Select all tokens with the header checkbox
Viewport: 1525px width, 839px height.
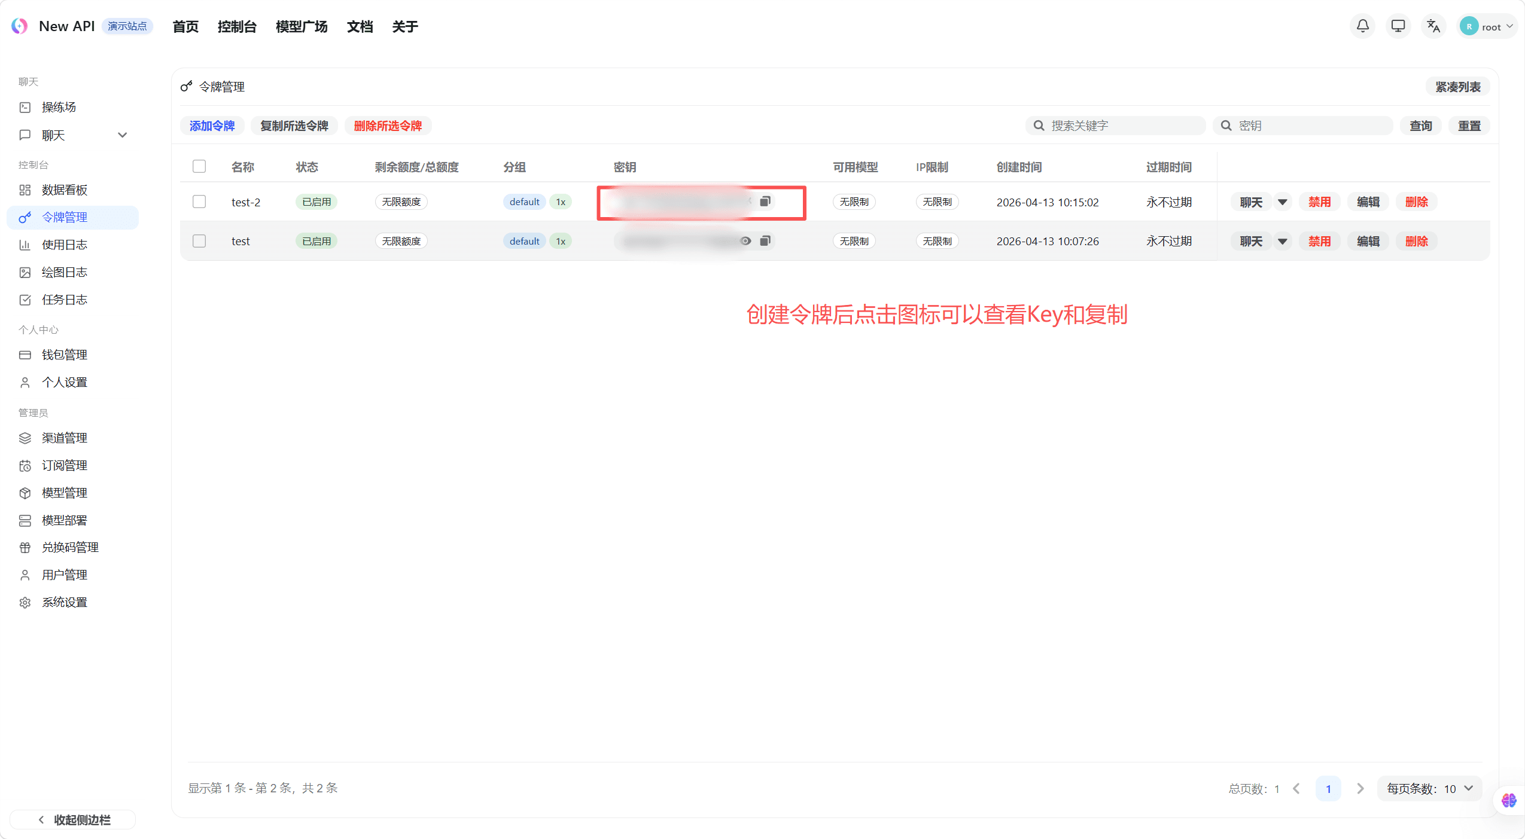pyautogui.click(x=199, y=166)
